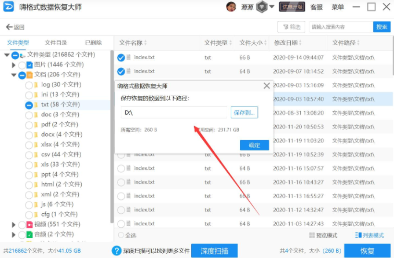Click the 恢复 recover button
The height and width of the screenshot is (258, 394).
[368, 251]
